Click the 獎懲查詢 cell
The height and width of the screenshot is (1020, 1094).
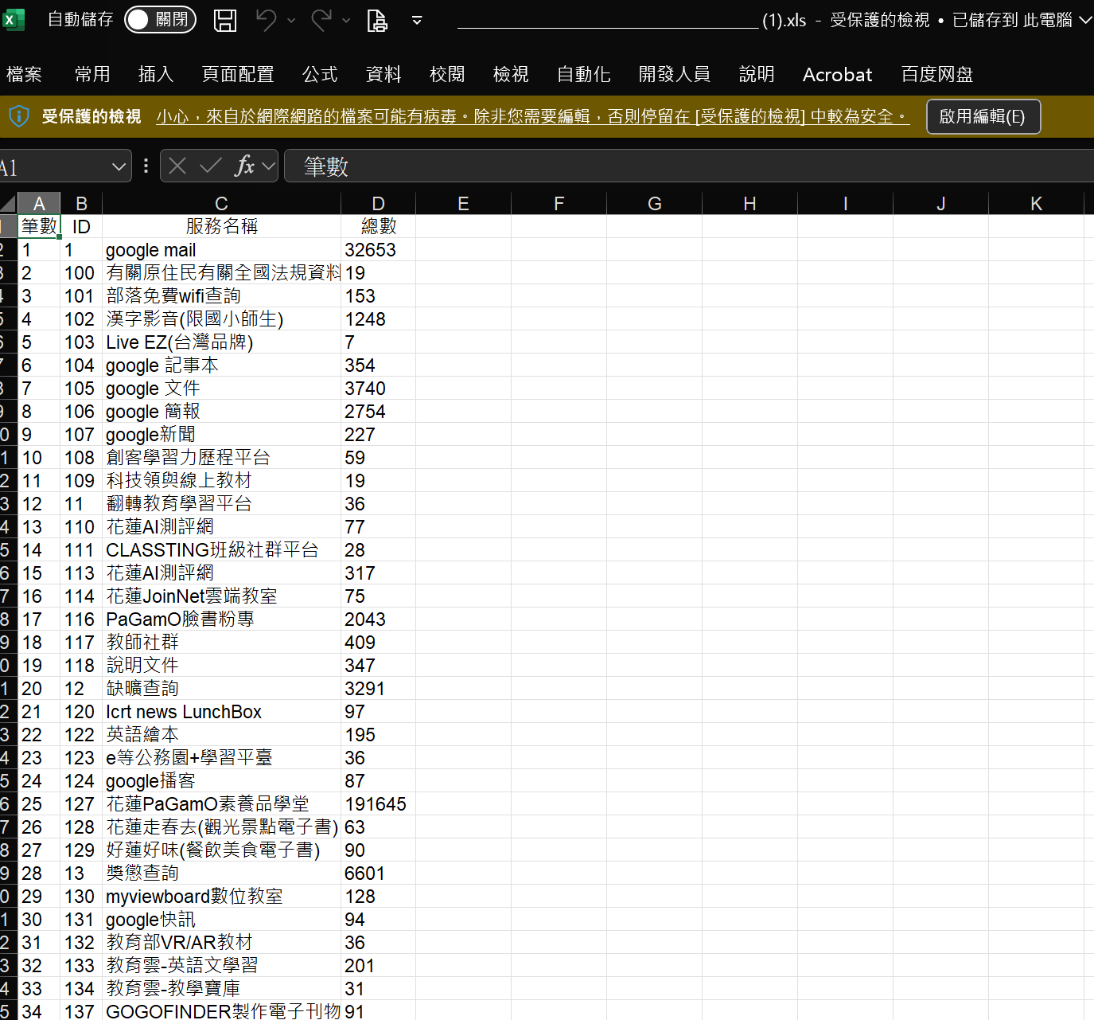click(221, 873)
